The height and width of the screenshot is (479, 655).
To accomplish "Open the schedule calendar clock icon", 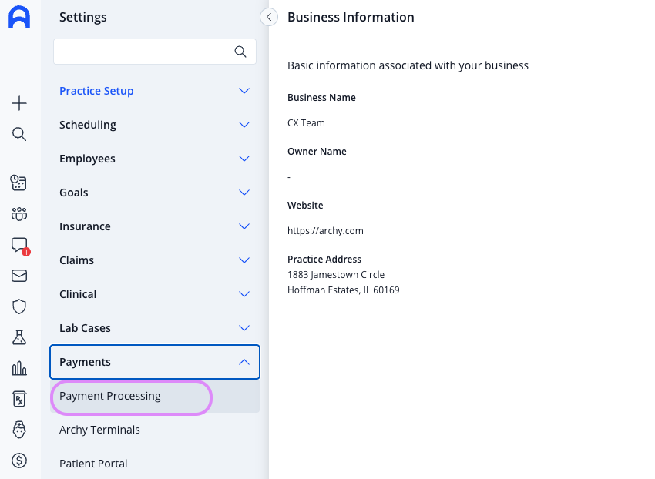I will click(18, 183).
